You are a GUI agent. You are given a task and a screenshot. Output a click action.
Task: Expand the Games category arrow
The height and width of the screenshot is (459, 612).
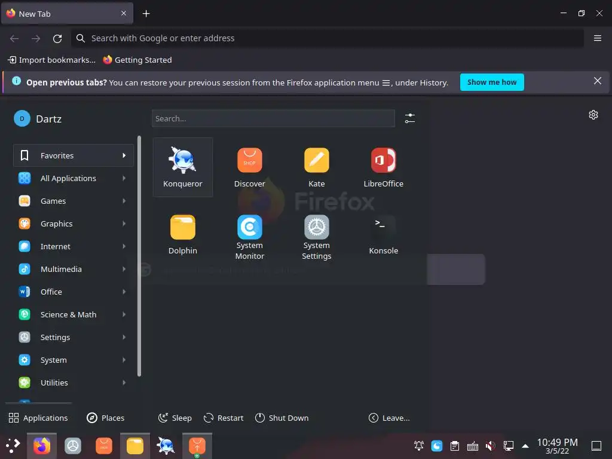[124, 201]
